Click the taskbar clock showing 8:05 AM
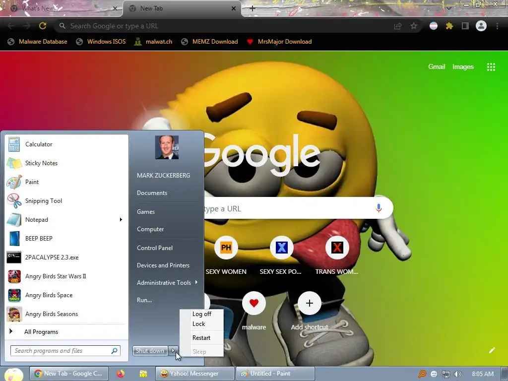Image resolution: width=508 pixels, height=381 pixels. tap(483, 374)
